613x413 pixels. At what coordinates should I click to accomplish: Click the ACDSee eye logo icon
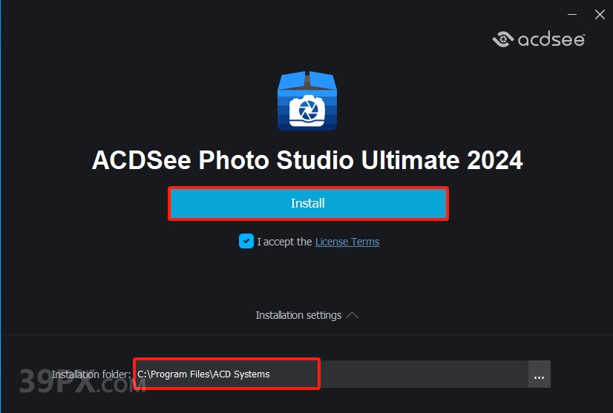503,39
